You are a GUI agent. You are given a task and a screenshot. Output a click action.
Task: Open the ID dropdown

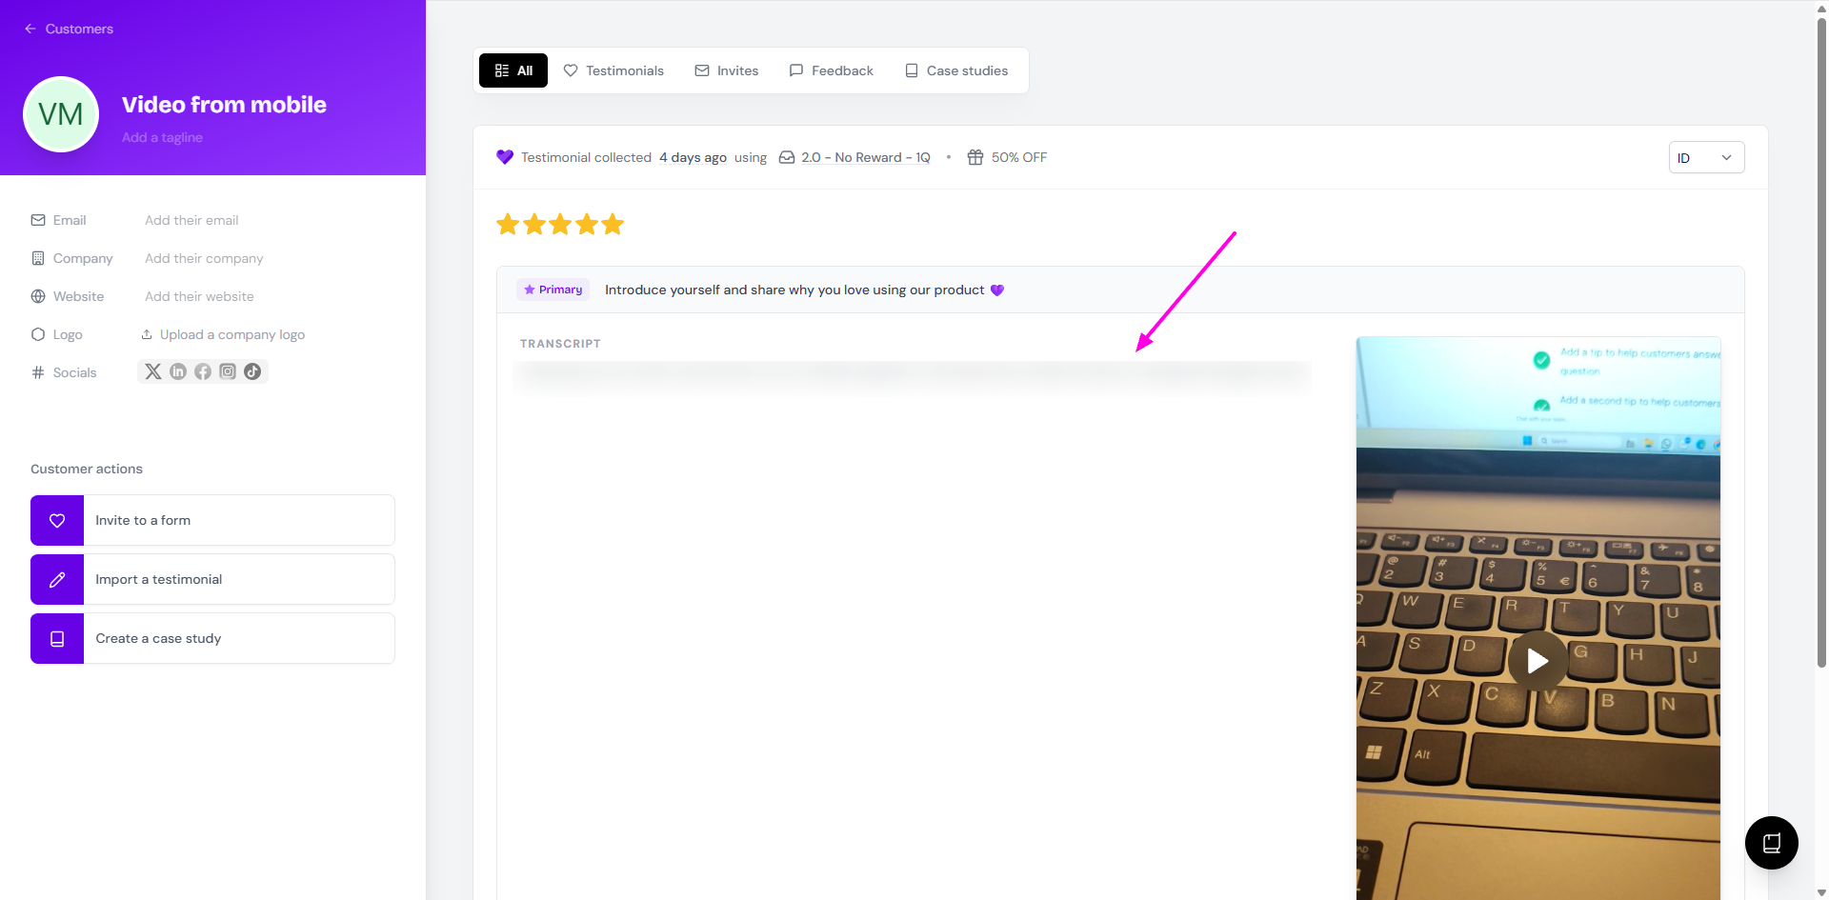click(1705, 158)
